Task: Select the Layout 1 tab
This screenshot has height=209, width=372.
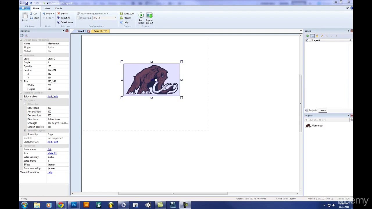Action: point(81,31)
